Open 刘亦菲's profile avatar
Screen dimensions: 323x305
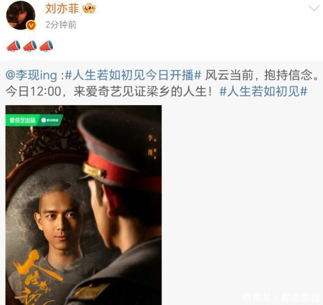(x=20, y=16)
